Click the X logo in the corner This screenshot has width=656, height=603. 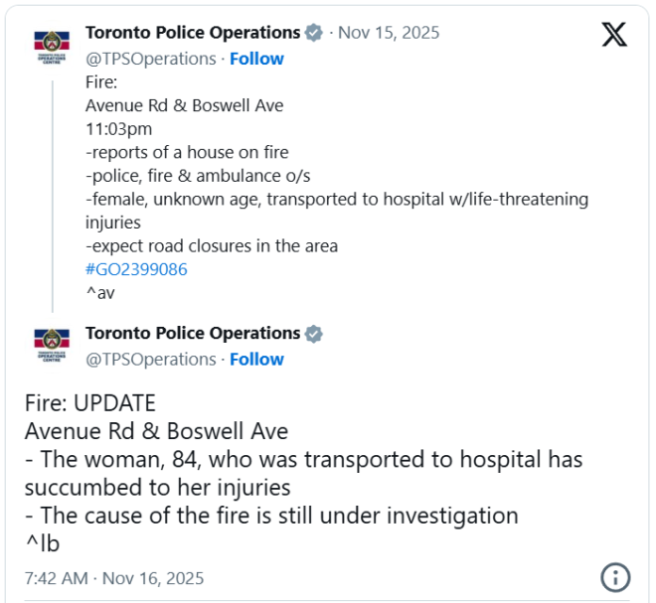pos(614,35)
